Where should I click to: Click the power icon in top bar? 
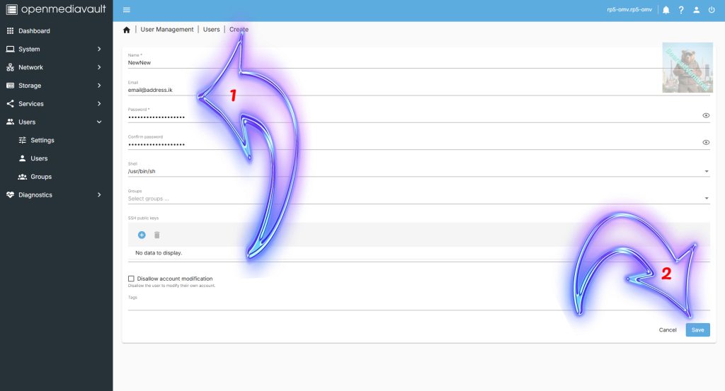coord(712,10)
